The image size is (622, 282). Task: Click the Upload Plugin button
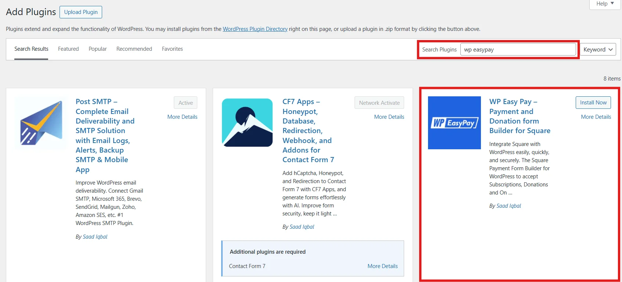pos(81,12)
